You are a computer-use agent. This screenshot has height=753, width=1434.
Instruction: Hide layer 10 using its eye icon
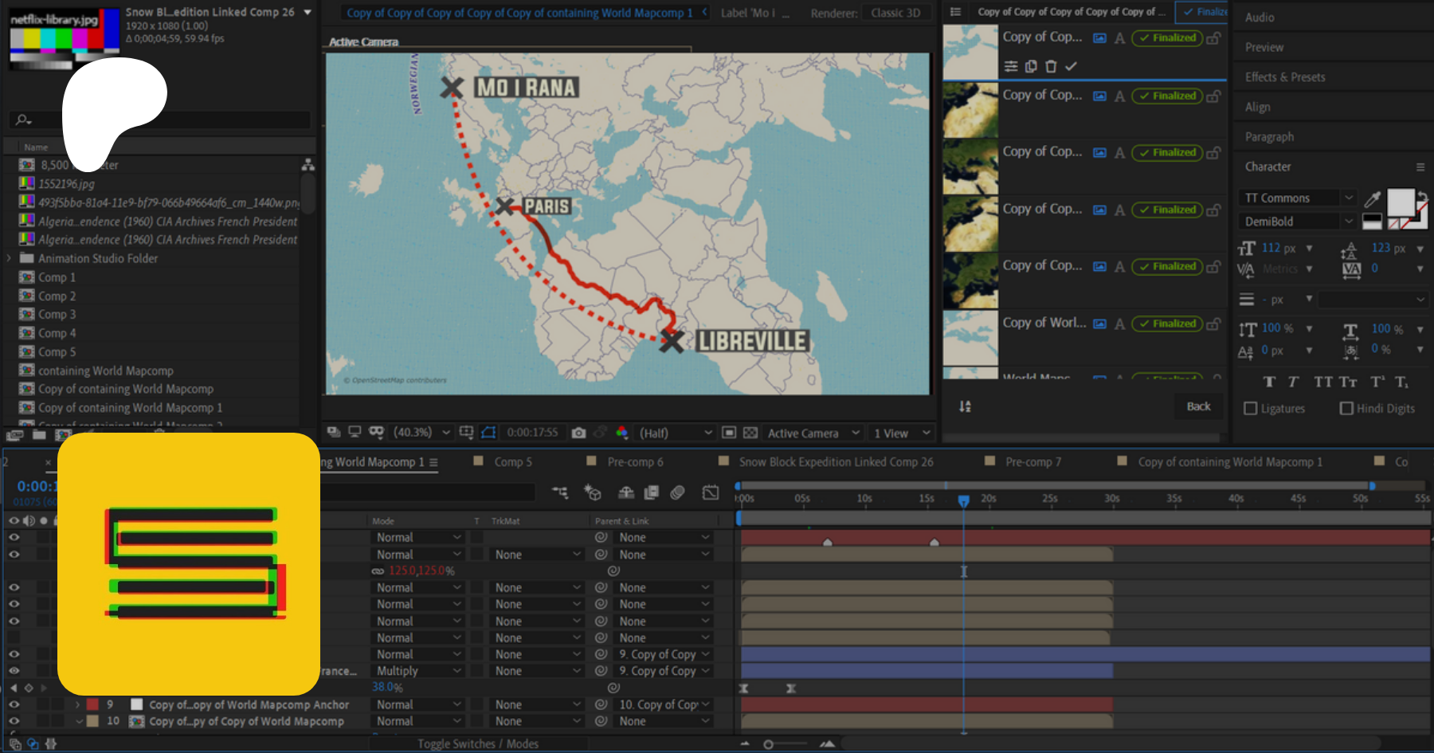pyautogui.click(x=14, y=721)
